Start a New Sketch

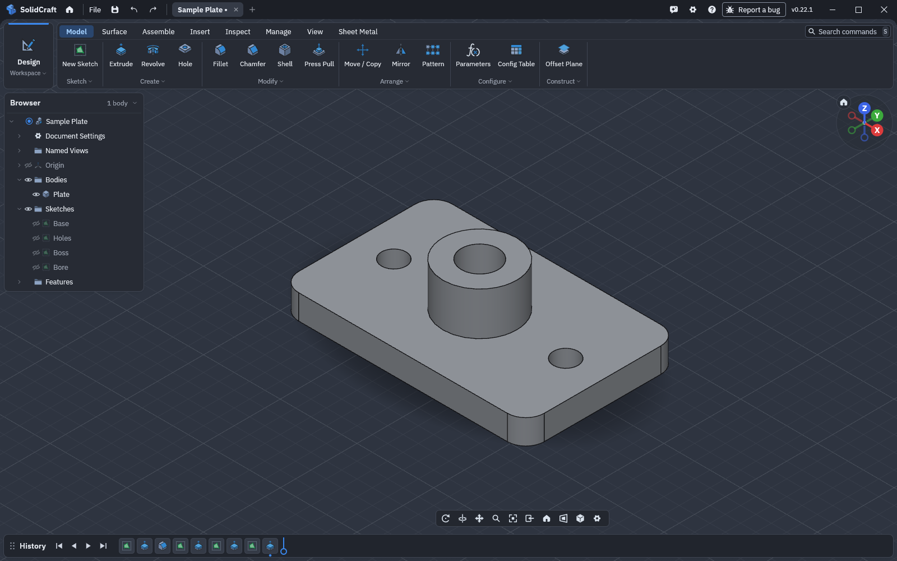coord(80,56)
